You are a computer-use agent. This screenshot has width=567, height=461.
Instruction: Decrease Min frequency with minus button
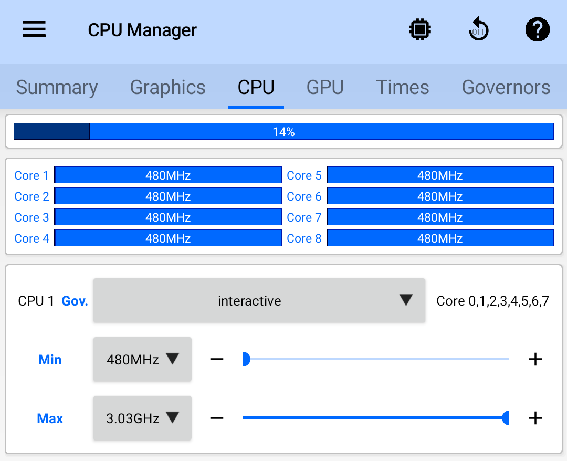click(217, 360)
